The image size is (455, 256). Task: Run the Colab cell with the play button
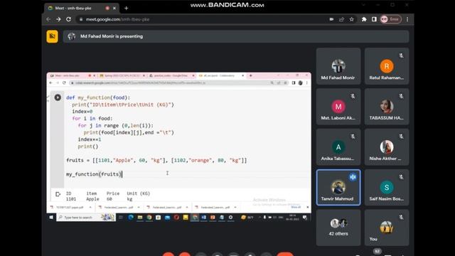click(x=58, y=97)
